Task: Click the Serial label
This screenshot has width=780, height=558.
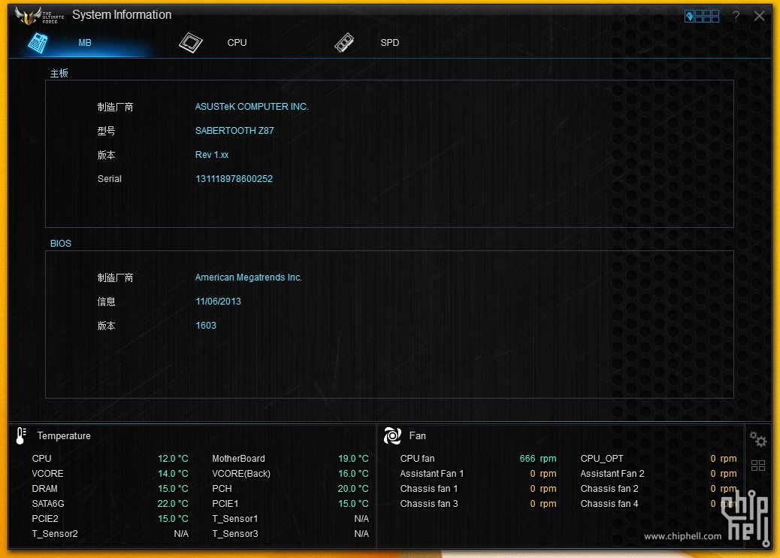Action: pos(110,179)
